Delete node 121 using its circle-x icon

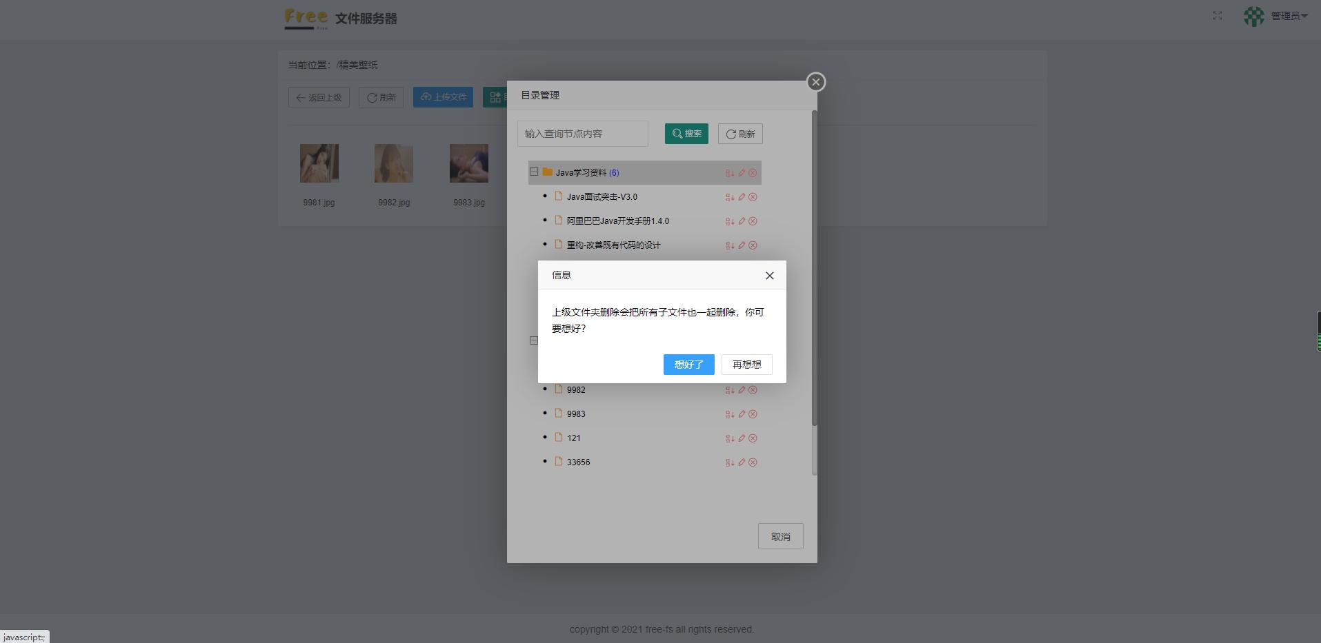(753, 438)
